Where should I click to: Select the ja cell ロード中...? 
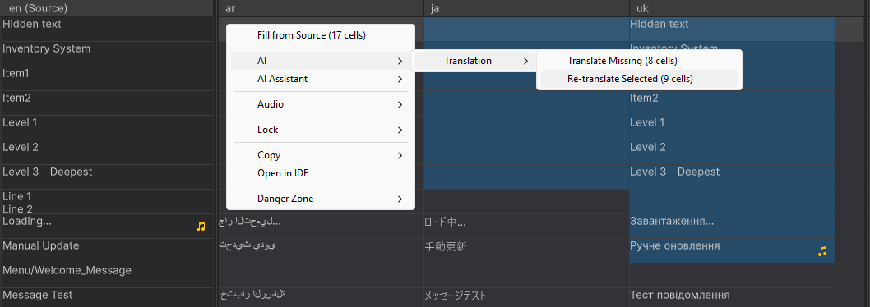point(526,226)
